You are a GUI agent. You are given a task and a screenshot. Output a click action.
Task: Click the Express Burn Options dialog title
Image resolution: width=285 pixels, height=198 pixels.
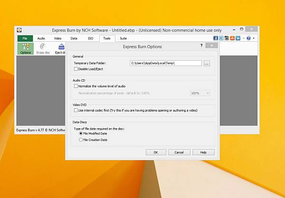click(x=142, y=47)
